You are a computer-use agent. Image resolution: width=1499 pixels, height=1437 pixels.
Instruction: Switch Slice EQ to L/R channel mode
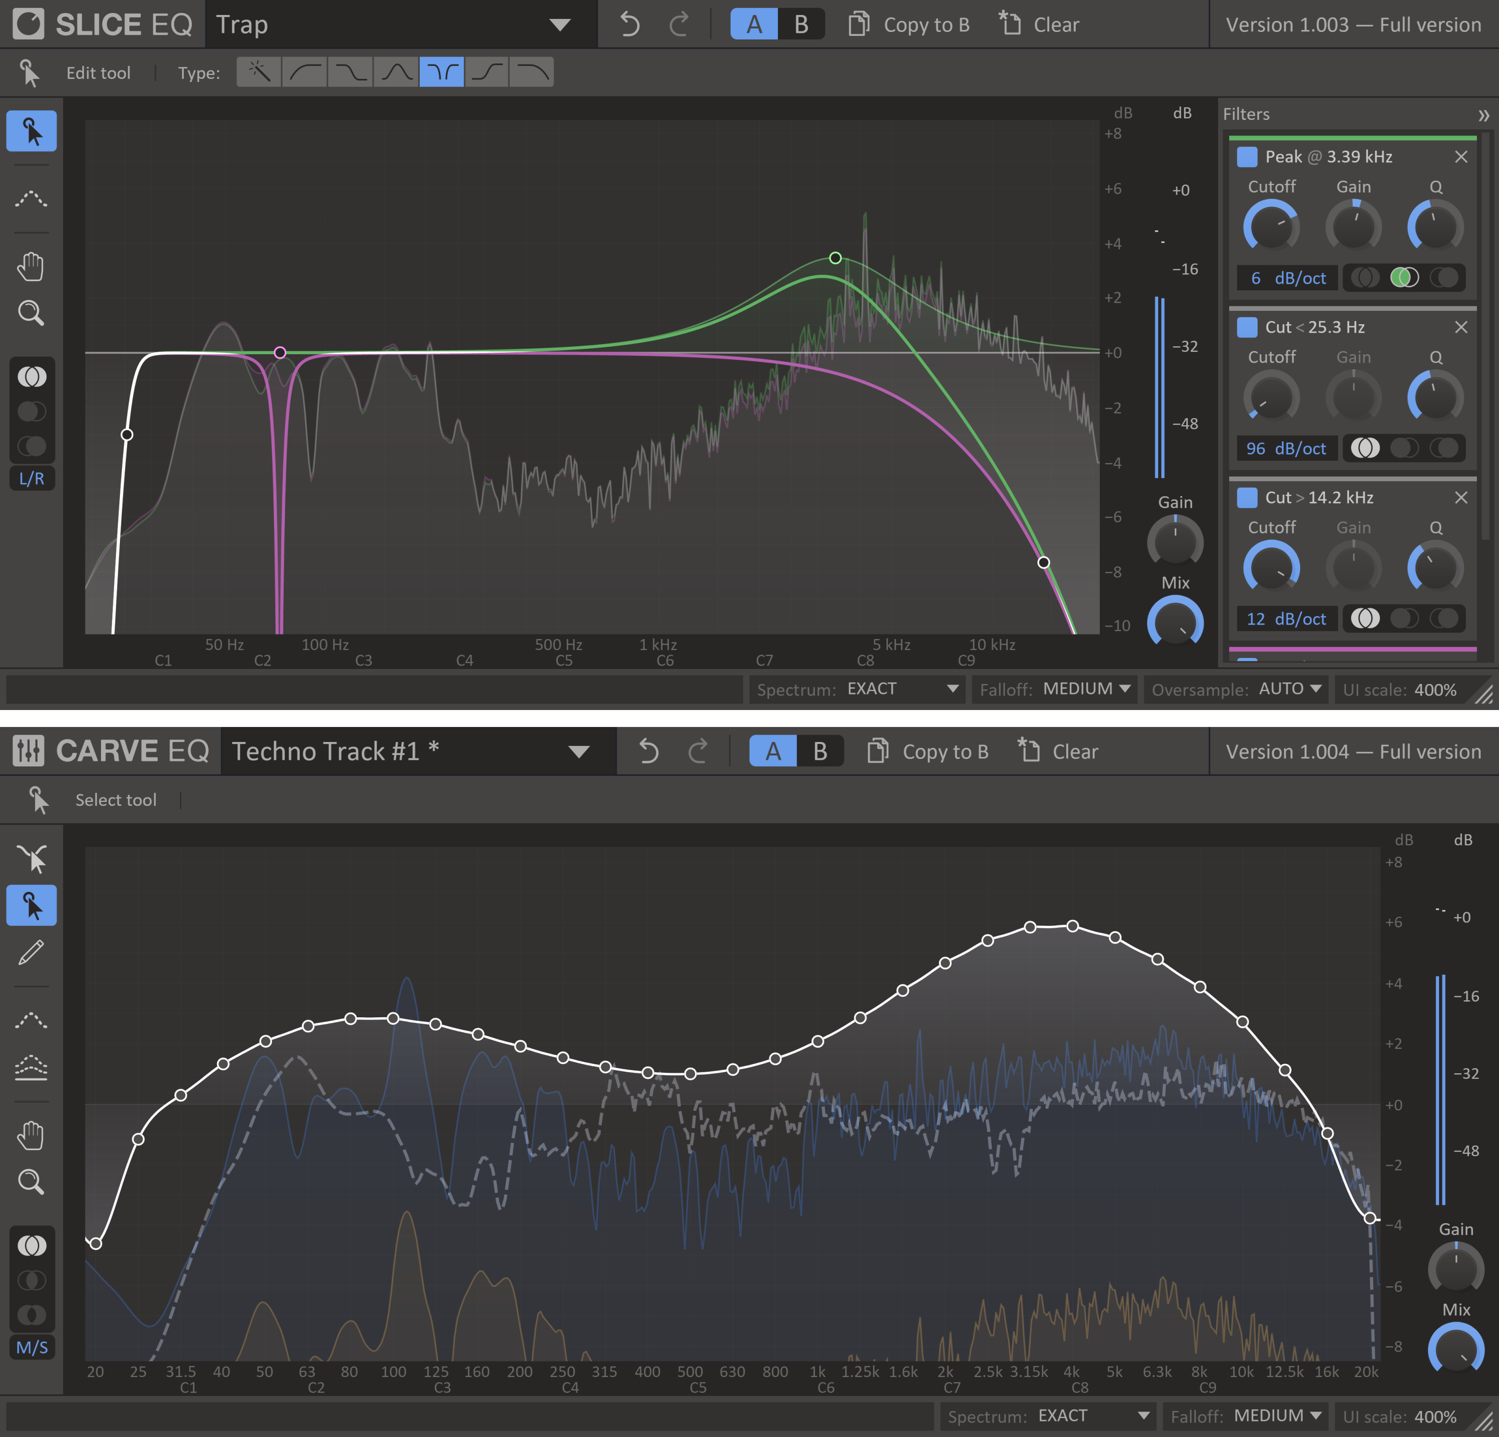click(x=31, y=478)
